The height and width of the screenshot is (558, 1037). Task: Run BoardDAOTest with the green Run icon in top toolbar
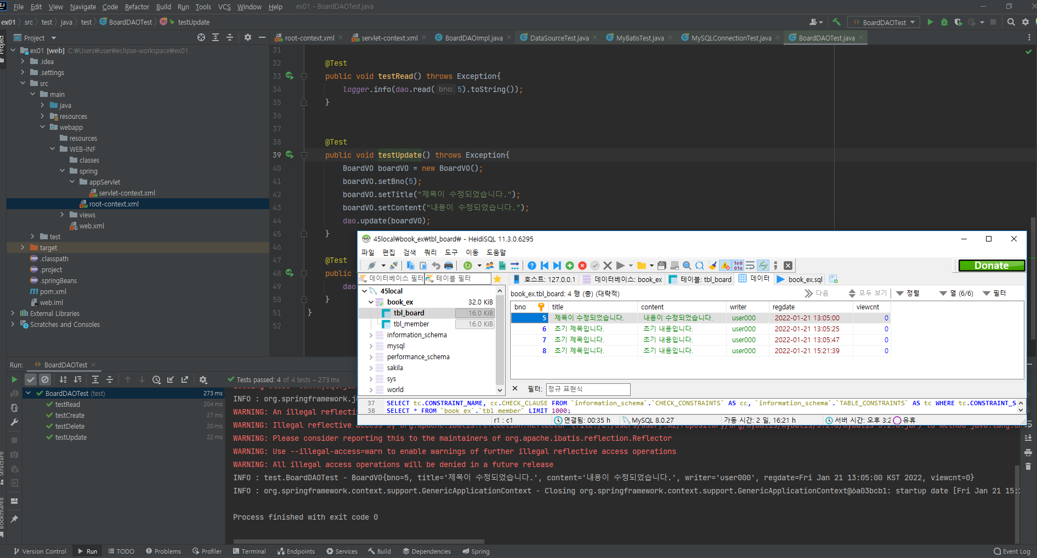pos(930,22)
